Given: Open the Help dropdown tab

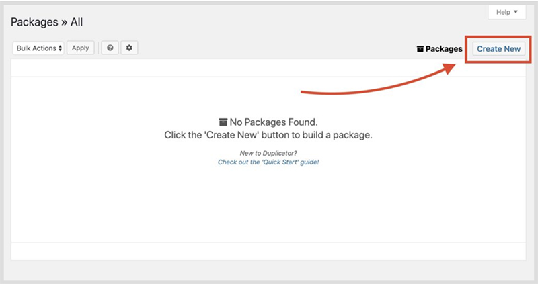Looking at the screenshot, I should tap(506, 12).
